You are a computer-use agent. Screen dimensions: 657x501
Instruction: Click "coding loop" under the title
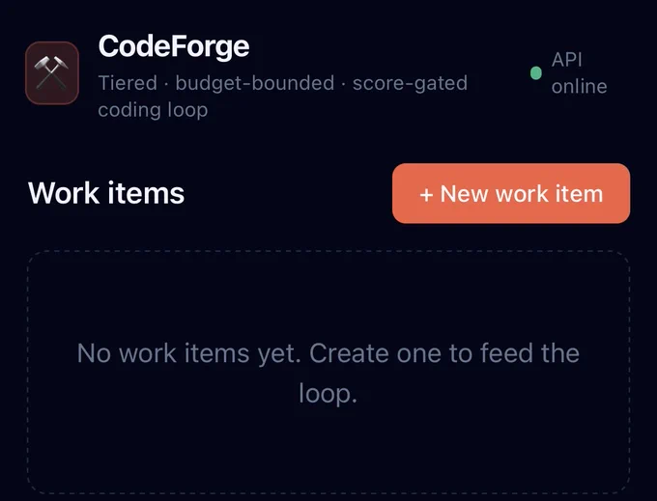point(153,110)
